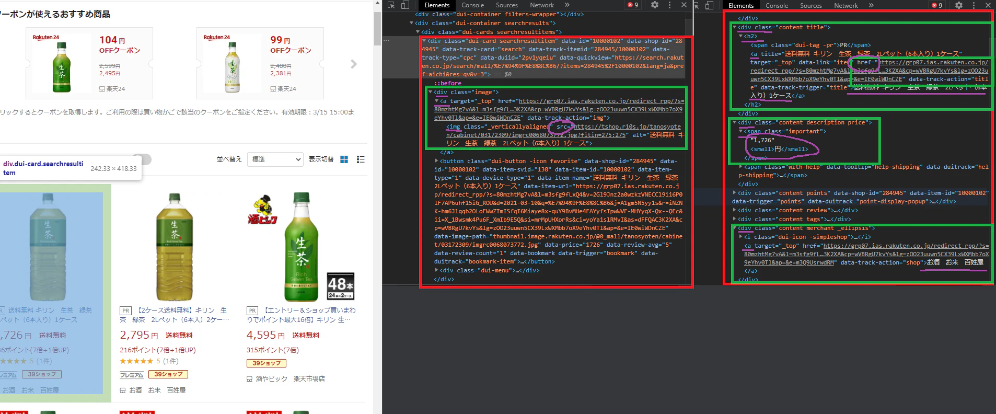The width and height of the screenshot is (996, 414).
Task: Open the 標準 sort order dropdown
Action: (275, 159)
